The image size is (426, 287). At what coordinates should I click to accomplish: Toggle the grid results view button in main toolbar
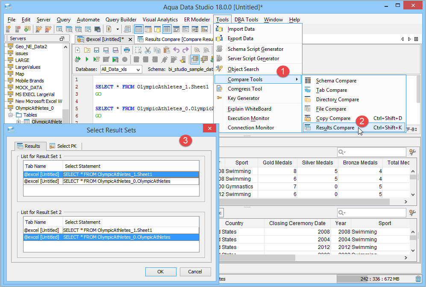pyautogui.click(x=139, y=29)
